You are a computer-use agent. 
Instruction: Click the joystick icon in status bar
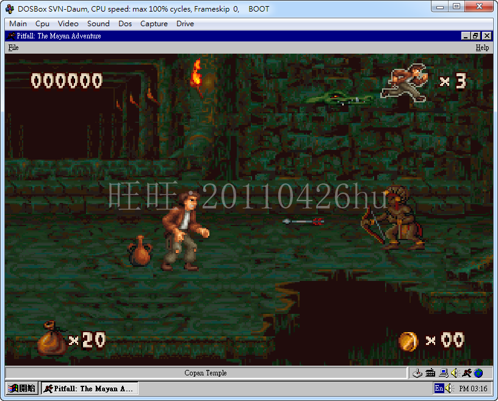coord(418,373)
